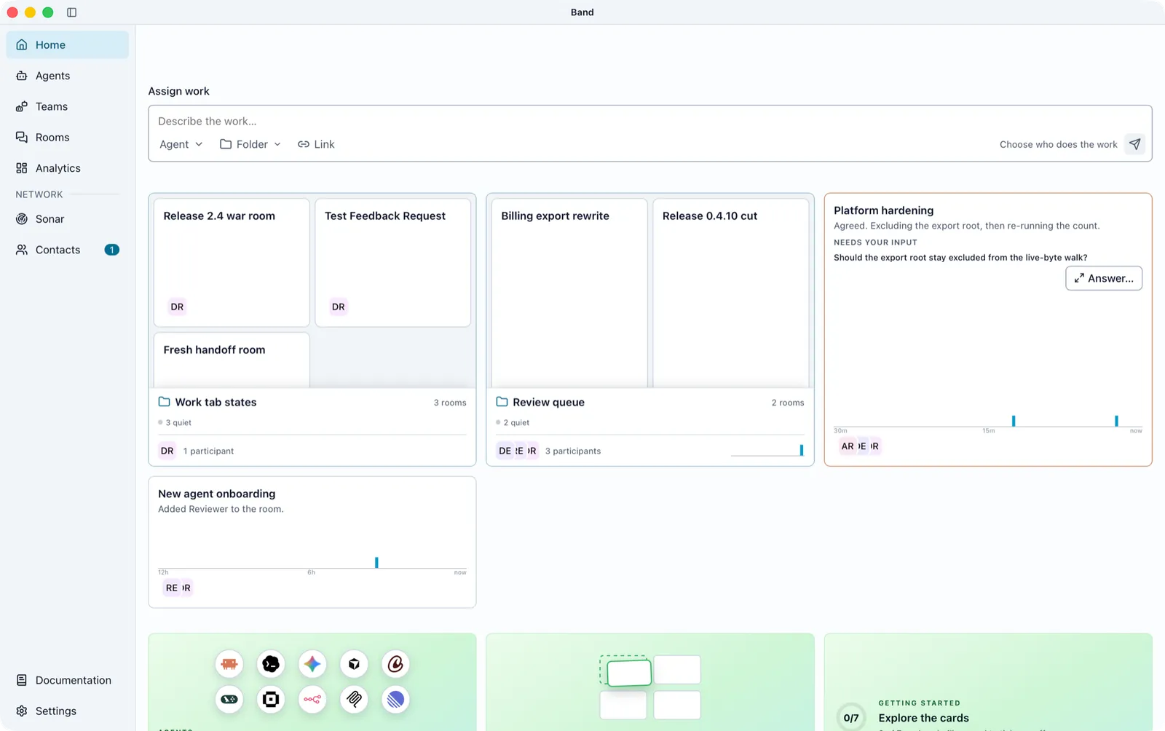Click the dark red swirl C agent icon
The image size is (1165, 731).
tap(395, 664)
